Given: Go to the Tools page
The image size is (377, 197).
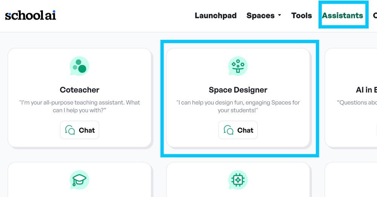Looking at the screenshot, I should (x=302, y=15).
